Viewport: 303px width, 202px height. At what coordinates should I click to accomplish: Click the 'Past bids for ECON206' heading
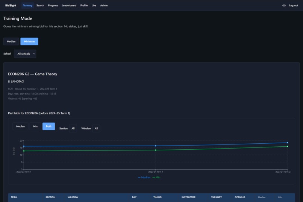click(39, 113)
